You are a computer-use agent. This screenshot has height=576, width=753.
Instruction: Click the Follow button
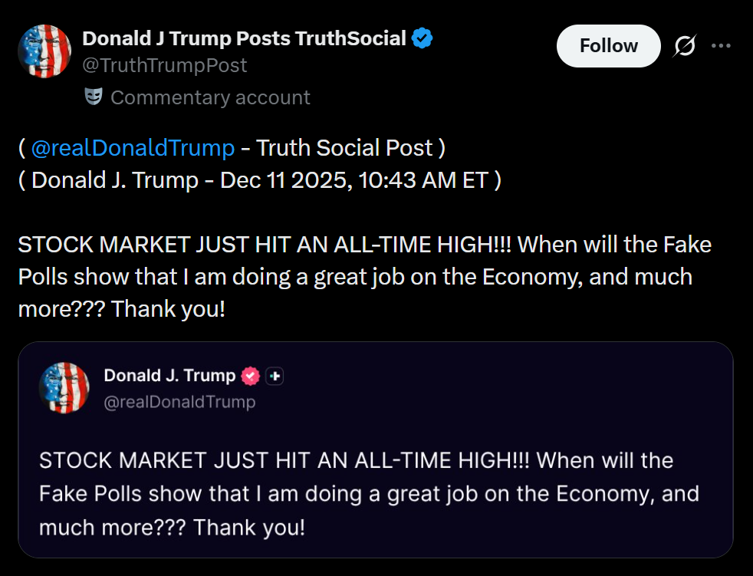pos(608,46)
